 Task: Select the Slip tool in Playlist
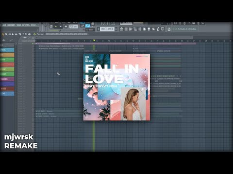coord(16,34)
